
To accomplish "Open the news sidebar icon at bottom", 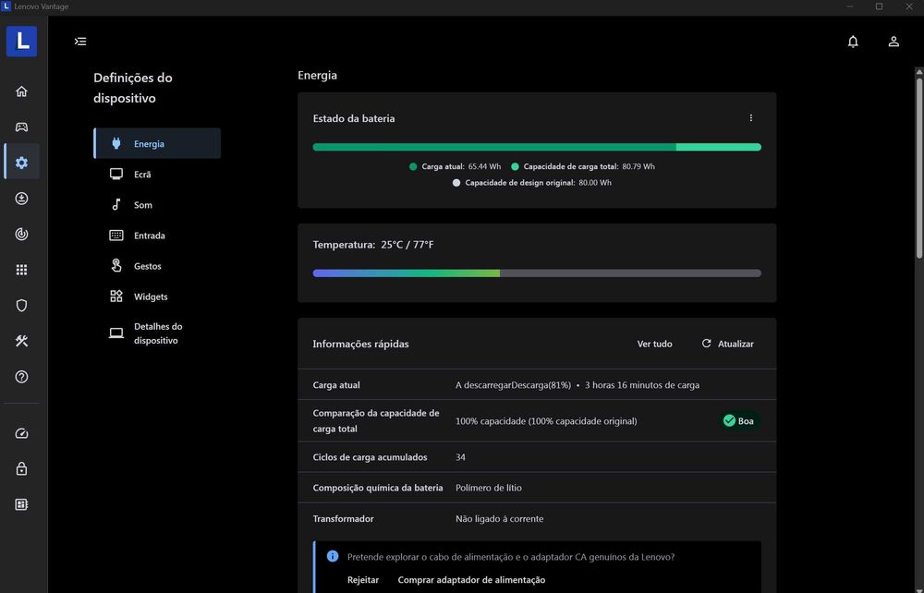I will (22, 504).
